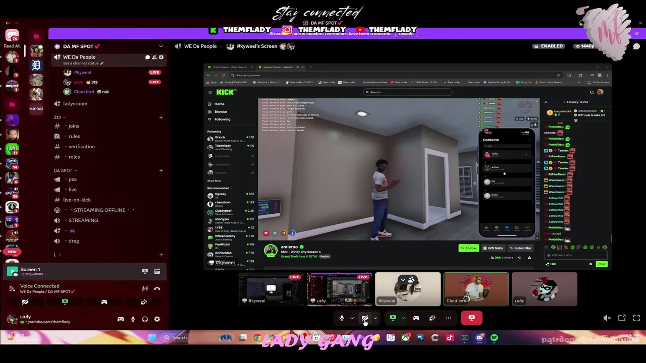This screenshot has width=646, height=363.
Task: Select Clout lord participant tile
Action: click(x=476, y=289)
